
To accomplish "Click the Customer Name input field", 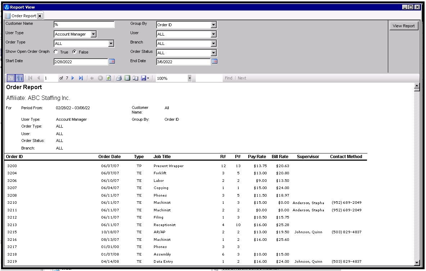I will pyautogui.click(x=84, y=25).
